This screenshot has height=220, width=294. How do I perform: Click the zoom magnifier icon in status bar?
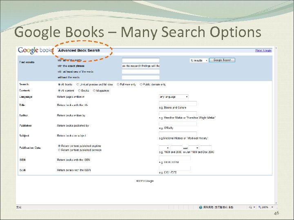(x=260, y=207)
